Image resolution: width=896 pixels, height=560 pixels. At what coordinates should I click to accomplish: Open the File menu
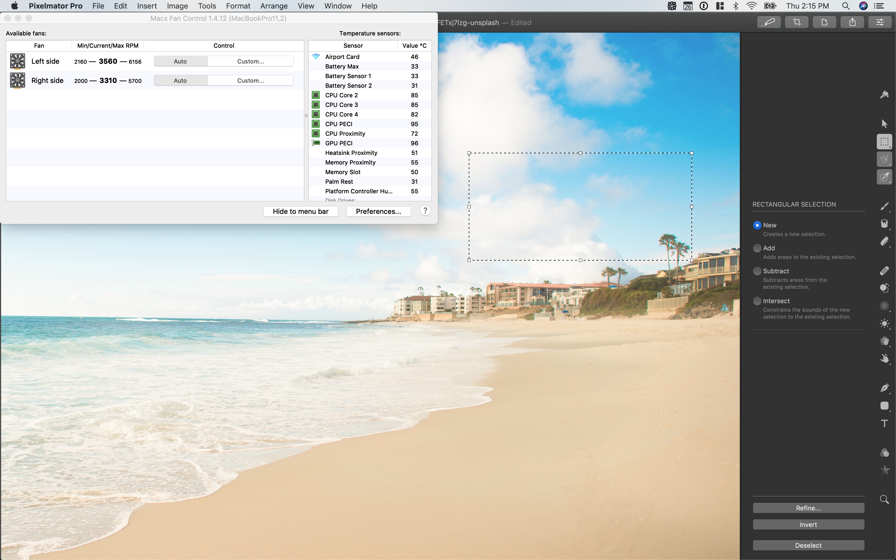[x=98, y=6]
